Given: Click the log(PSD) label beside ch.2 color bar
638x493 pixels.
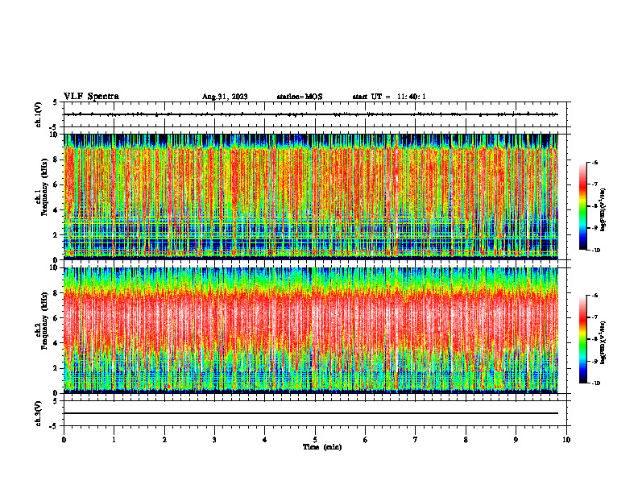Looking at the screenshot, I should [x=603, y=343].
